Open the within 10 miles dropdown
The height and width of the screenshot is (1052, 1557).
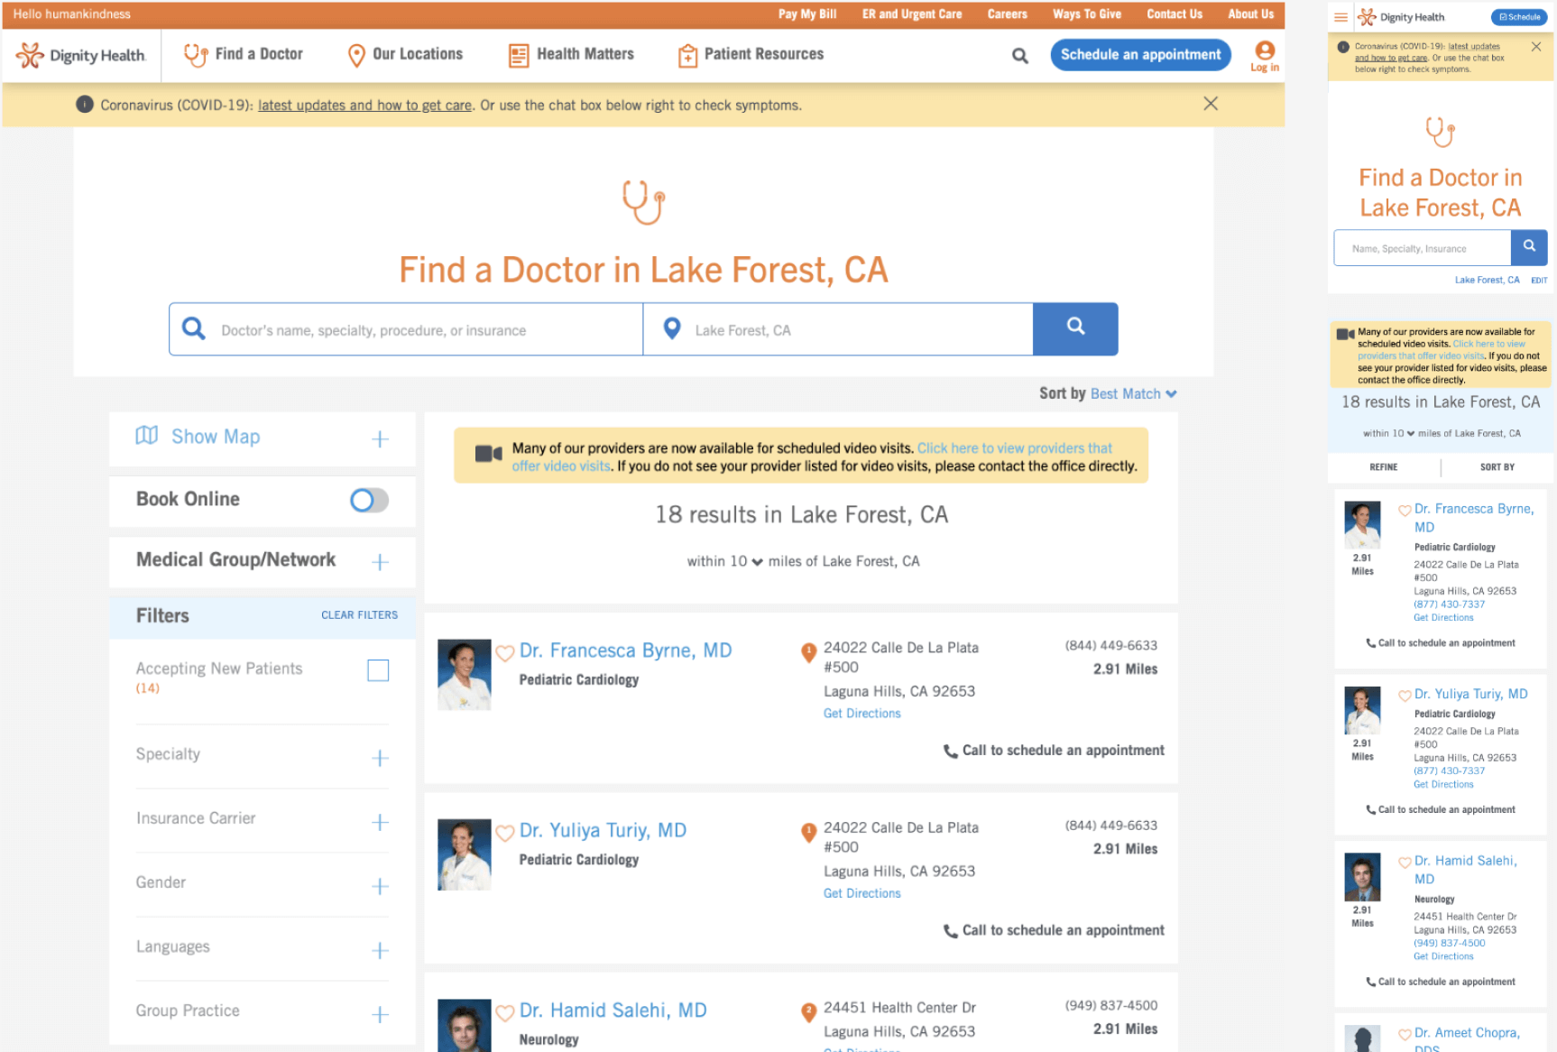point(745,561)
